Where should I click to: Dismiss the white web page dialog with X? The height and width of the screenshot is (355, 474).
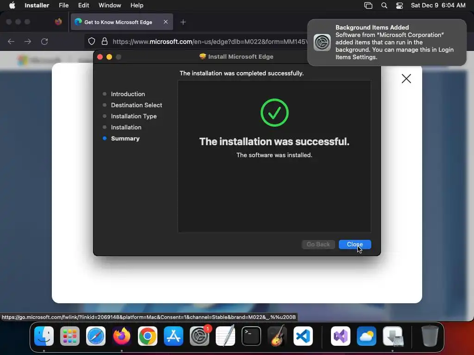[x=406, y=79]
